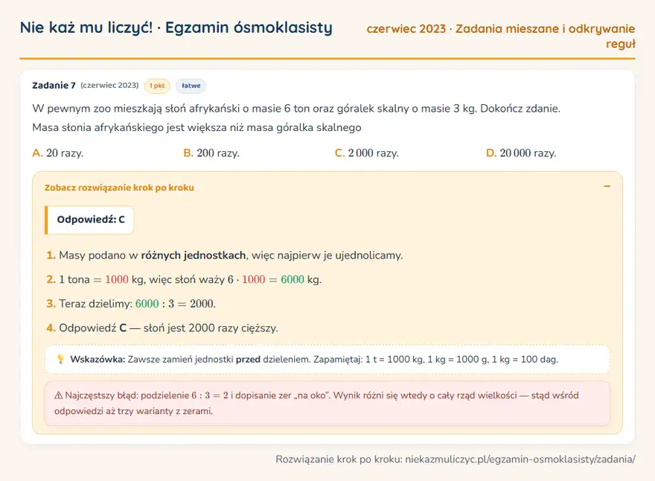
Task: Click the warning triangle icon
Action: point(59,395)
